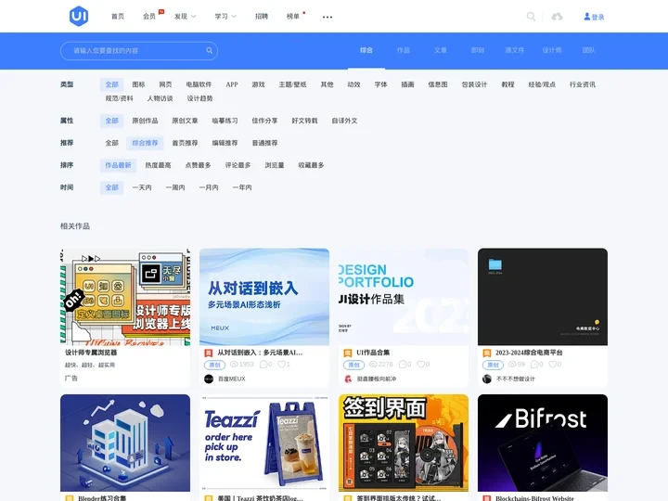Select 编辑推荐 in the 推荐 filter
Viewport: 668px width, 501px height.
tap(225, 143)
